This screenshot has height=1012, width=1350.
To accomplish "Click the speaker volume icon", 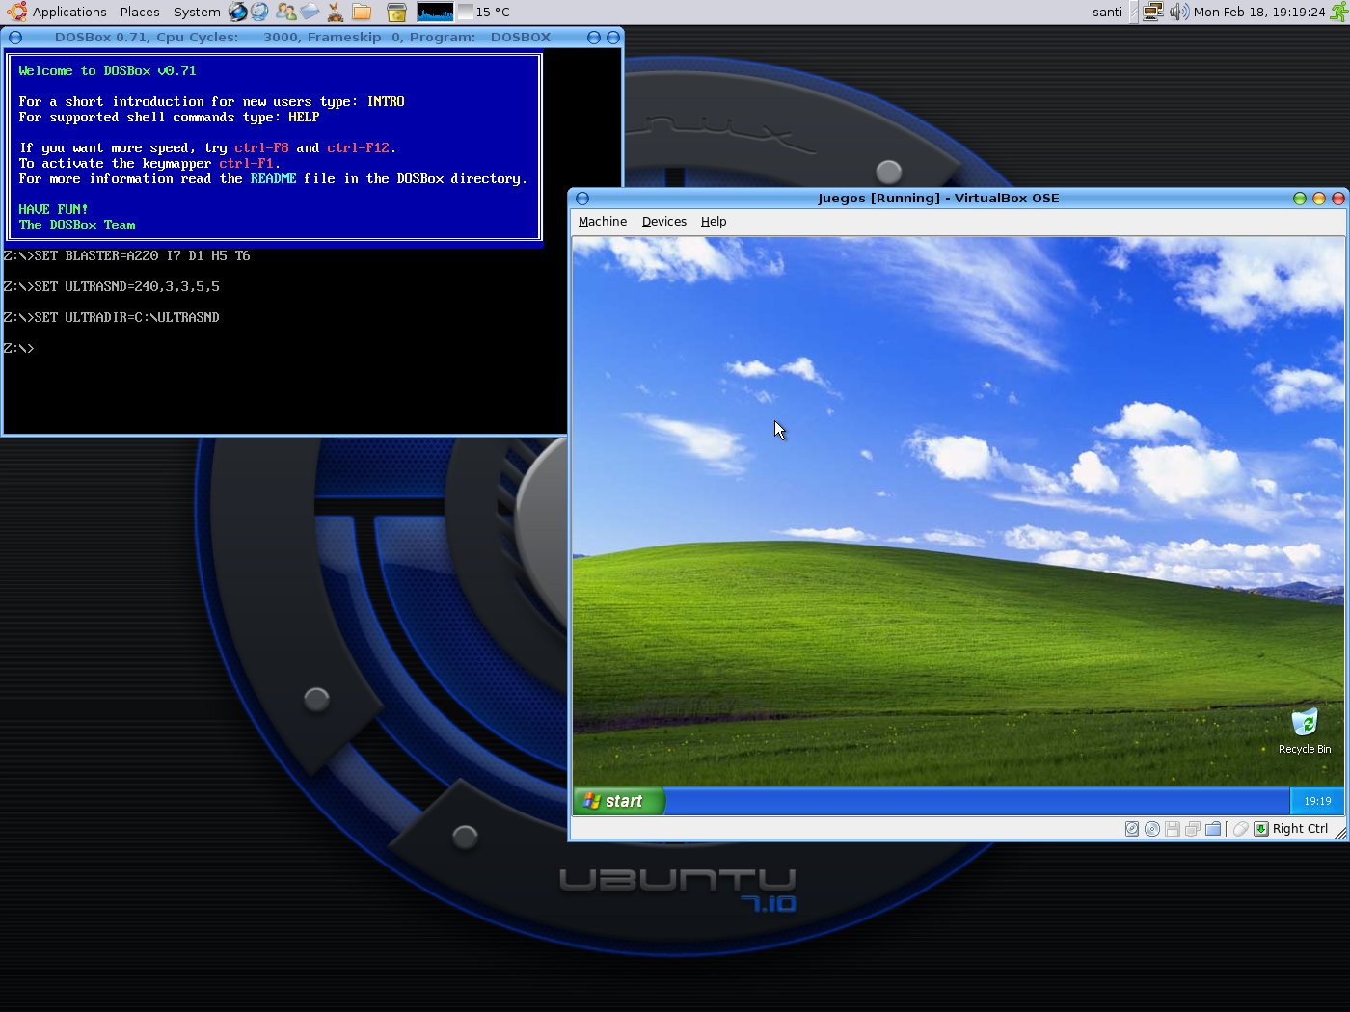I will tap(1178, 12).
